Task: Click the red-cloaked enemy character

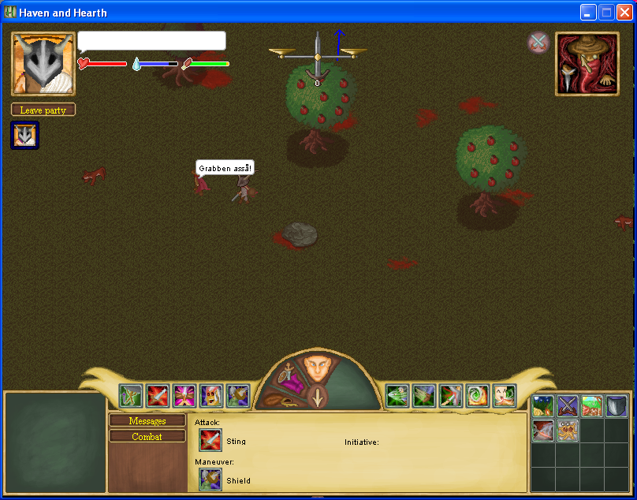Action: [201, 184]
